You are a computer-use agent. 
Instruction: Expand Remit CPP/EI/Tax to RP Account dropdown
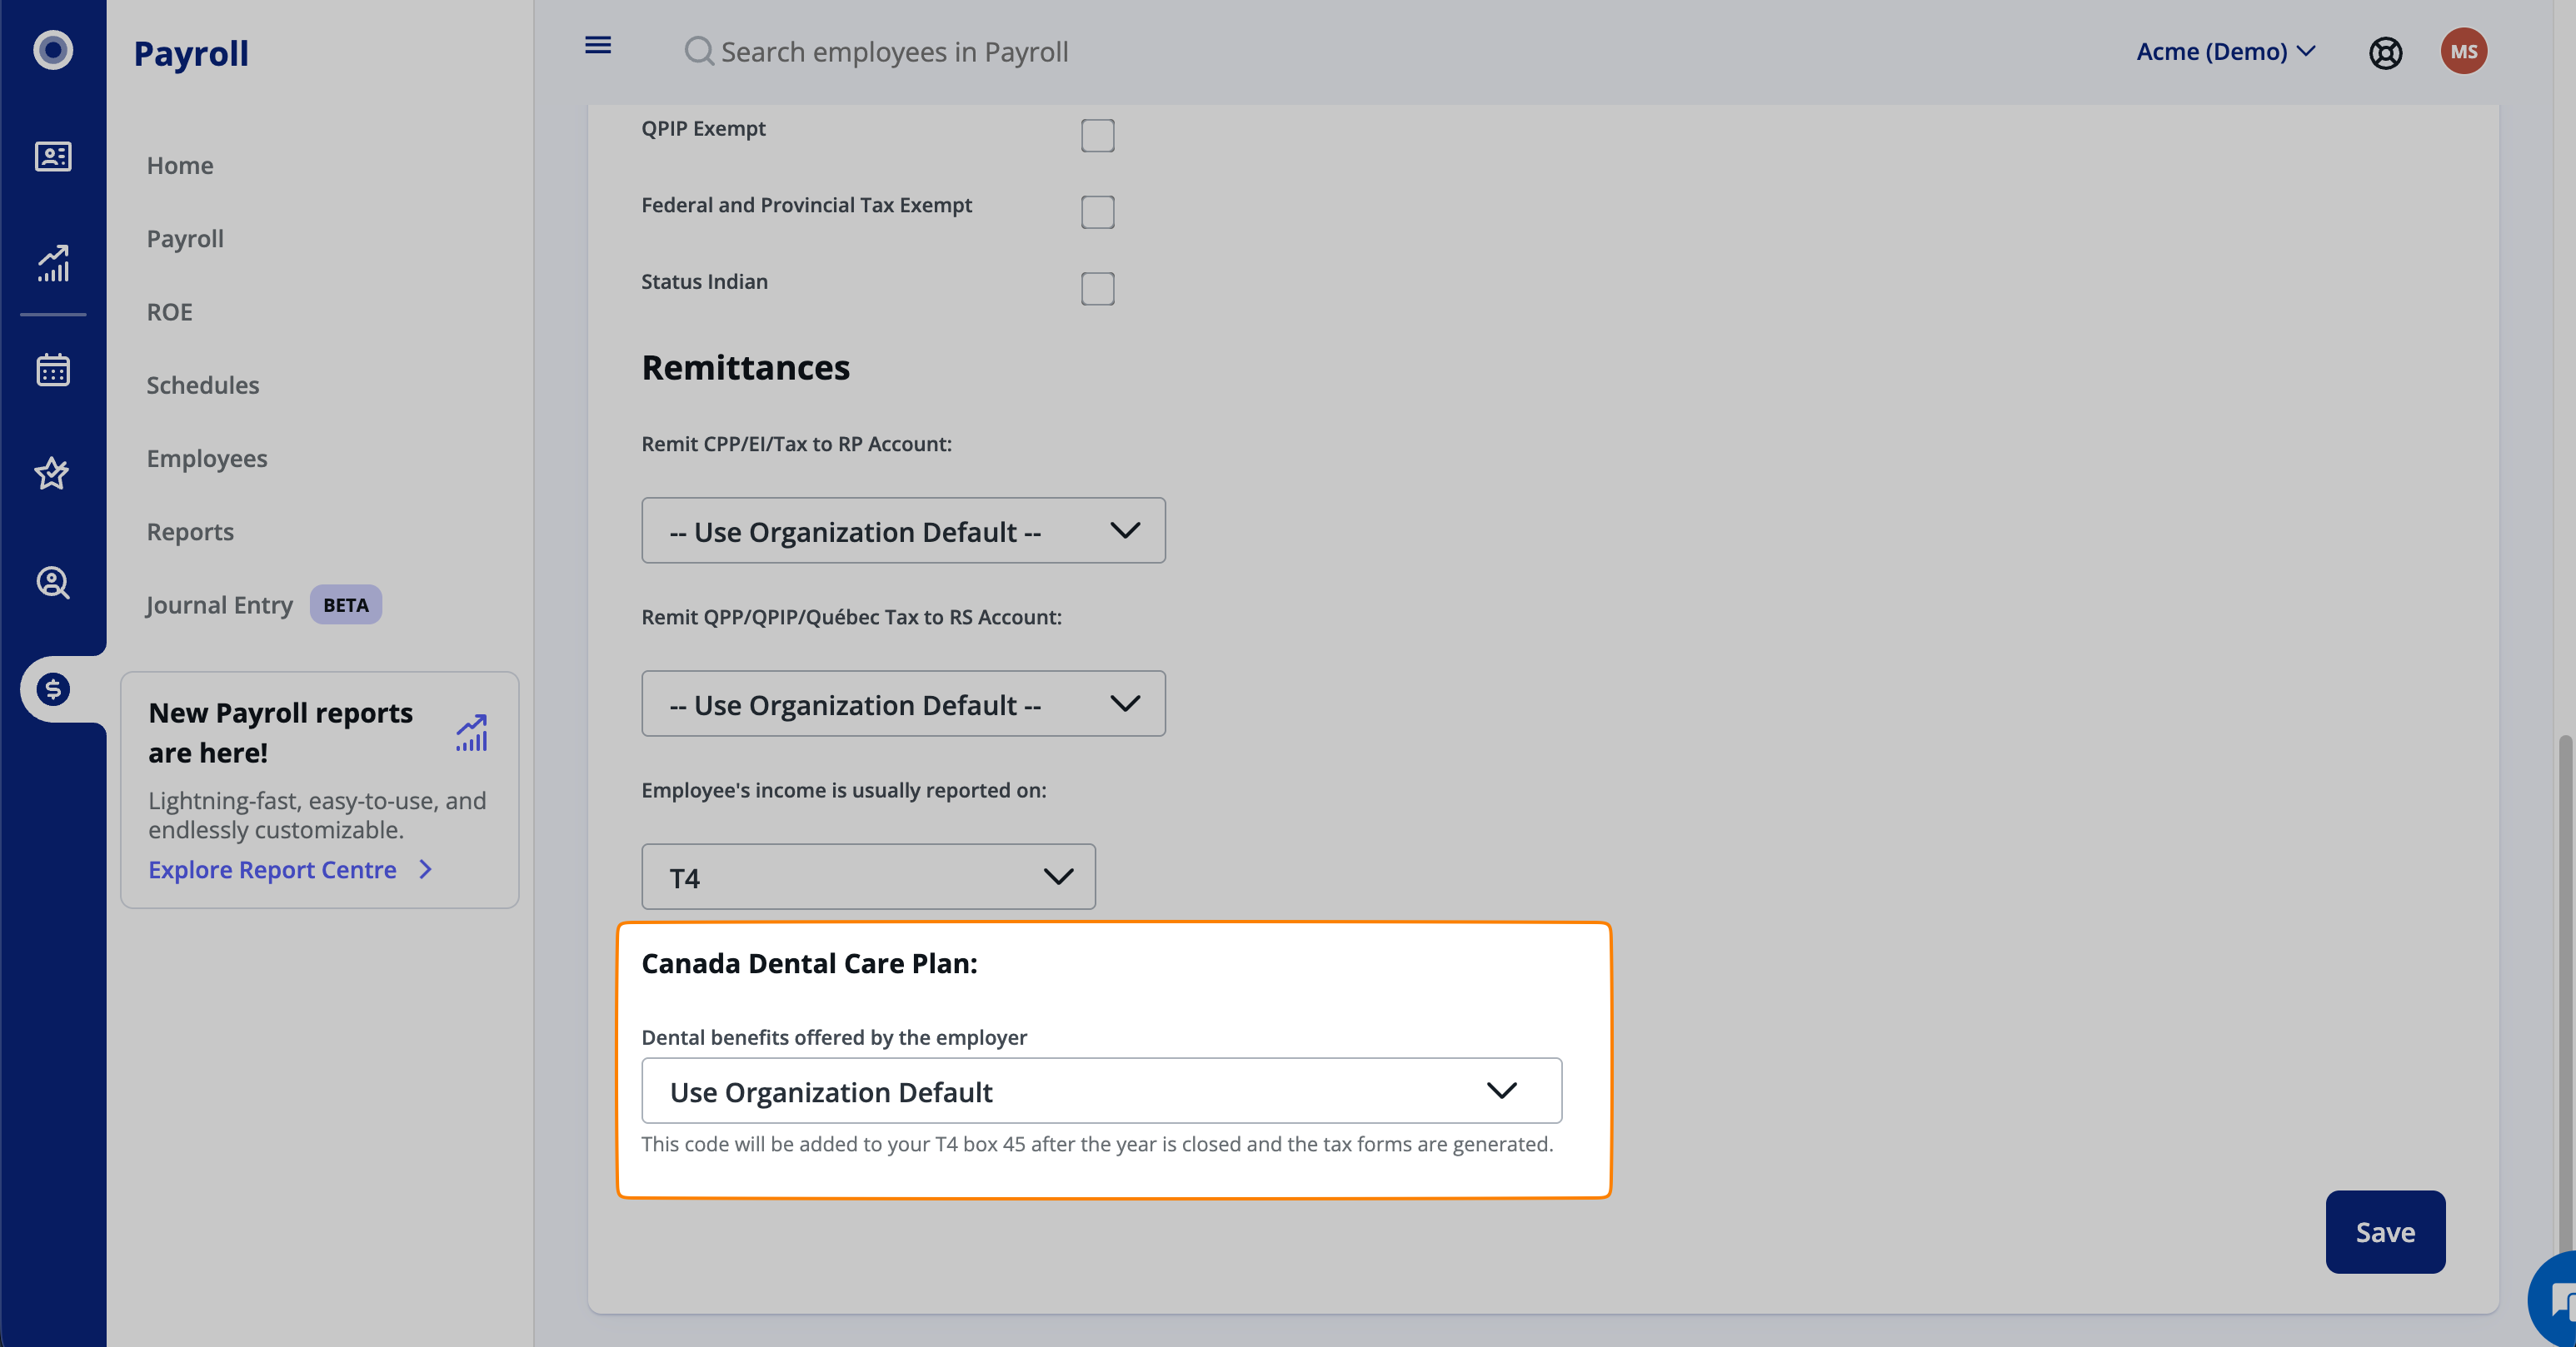[x=903, y=530]
